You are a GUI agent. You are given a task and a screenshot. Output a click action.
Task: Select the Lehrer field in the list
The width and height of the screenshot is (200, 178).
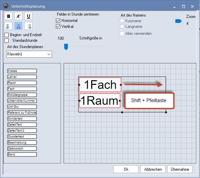tap(22, 77)
